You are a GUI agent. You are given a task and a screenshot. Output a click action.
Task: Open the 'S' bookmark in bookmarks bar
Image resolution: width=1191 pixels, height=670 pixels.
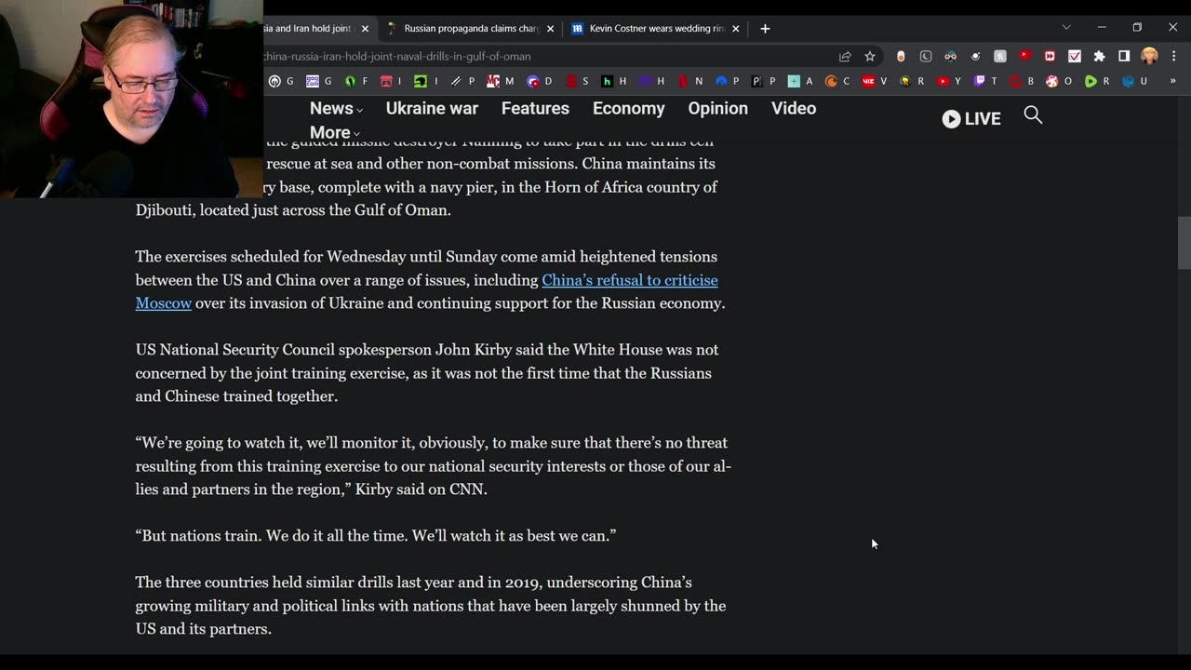click(x=577, y=81)
